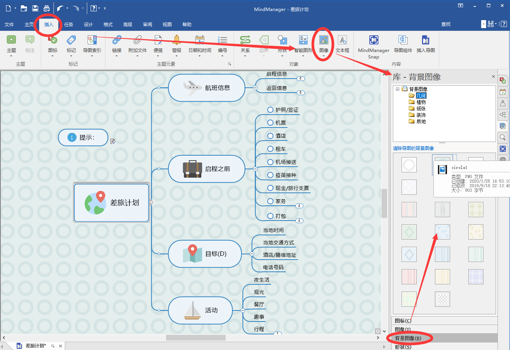Open the 视图 ribbon tab
This screenshot has height=350, width=510.
pyautogui.click(x=167, y=24)
